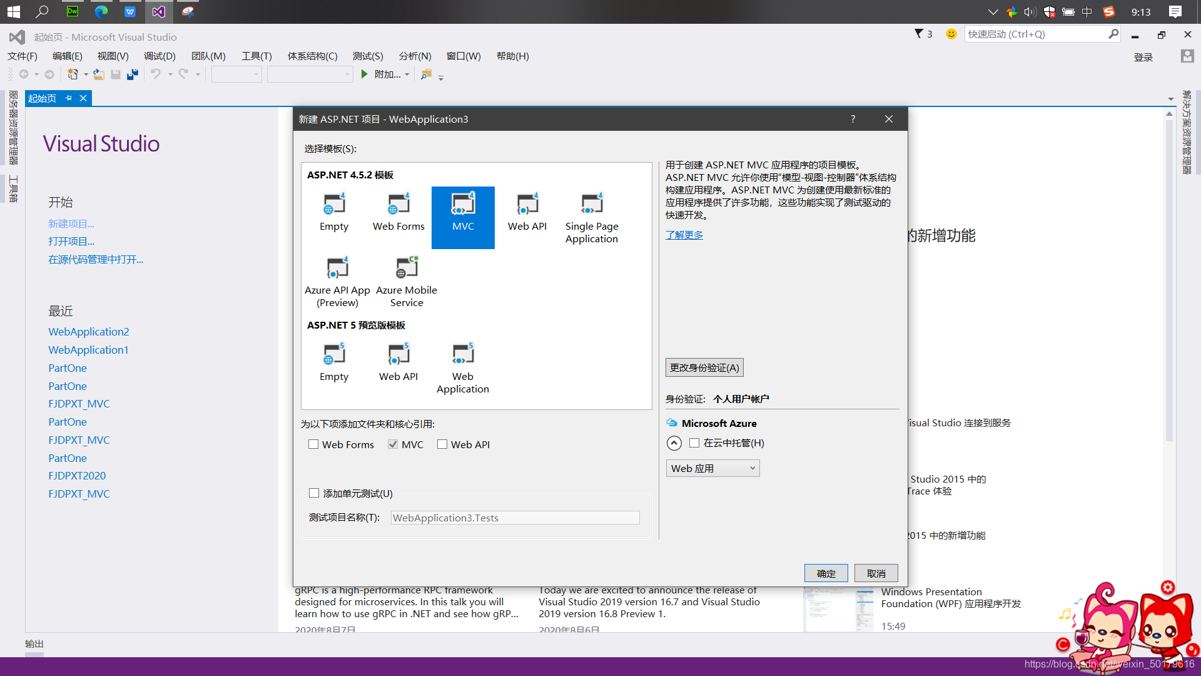Select the Web Forms template
The width and height of the screenshot is (1201, 676).
pos(398,213)
